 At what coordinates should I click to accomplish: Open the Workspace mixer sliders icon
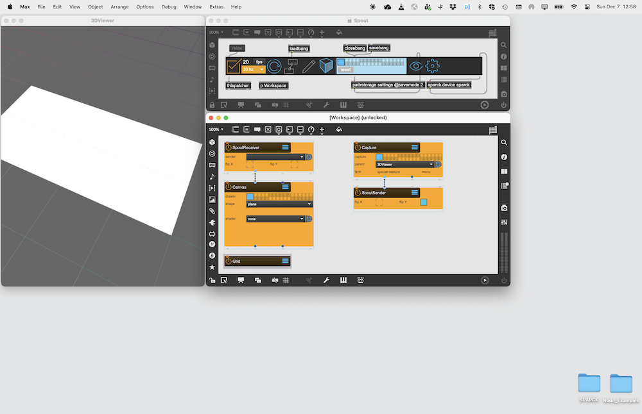pos(504,222)
